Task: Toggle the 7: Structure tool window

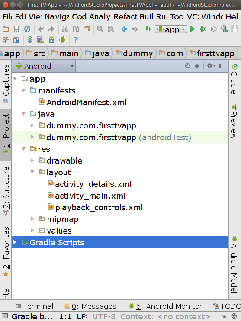Action: point(6,191)
